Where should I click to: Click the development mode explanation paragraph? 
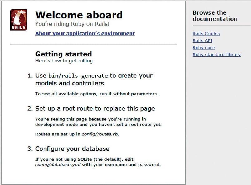pyautogui.click(x=98, y=122)
